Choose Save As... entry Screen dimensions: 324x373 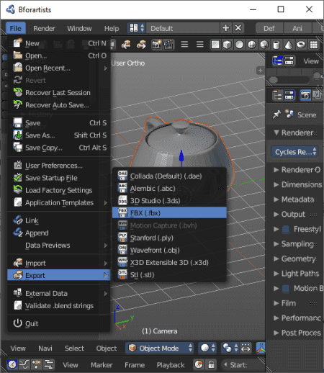pos(59,135)
